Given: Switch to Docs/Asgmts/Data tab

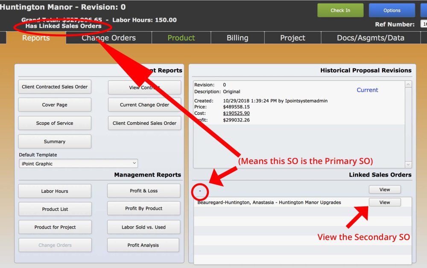Looking at the screenshot, I should [371, 38].
